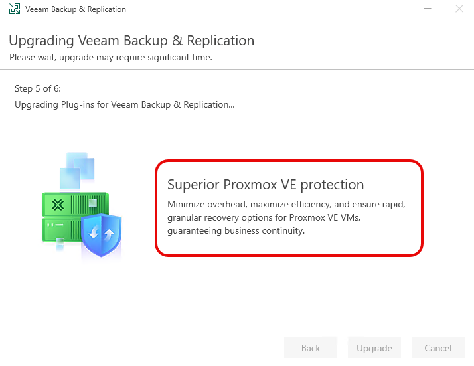Image resolution: width=474 pixels, height=366 pixels.
Task: Click the green X symbol on the upper server
Action: coord(58,205)
